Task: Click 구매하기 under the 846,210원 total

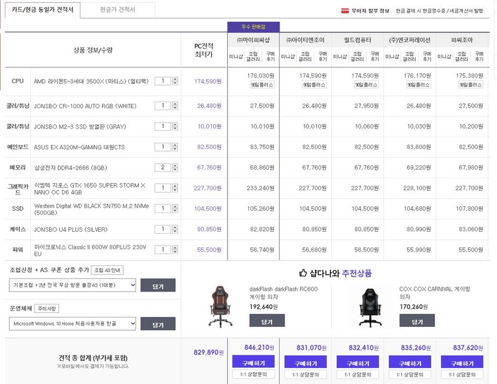Action: tap(253, 362)
